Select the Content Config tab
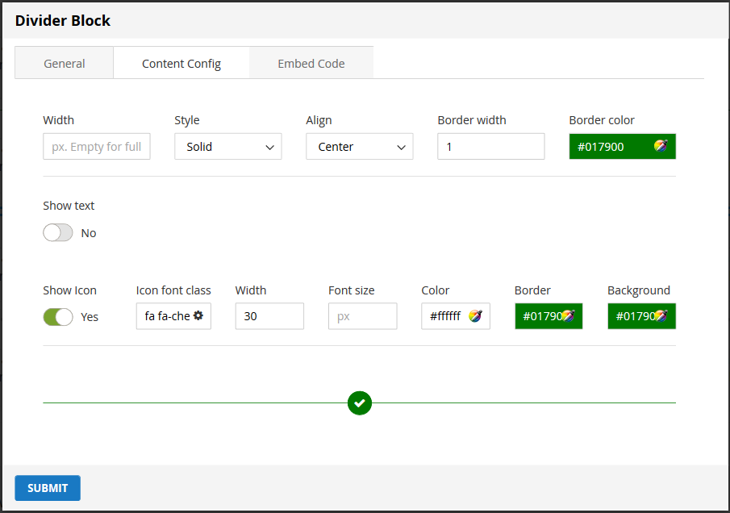The width and height of the screenshot is (730, 513). (x=181, y=64)
